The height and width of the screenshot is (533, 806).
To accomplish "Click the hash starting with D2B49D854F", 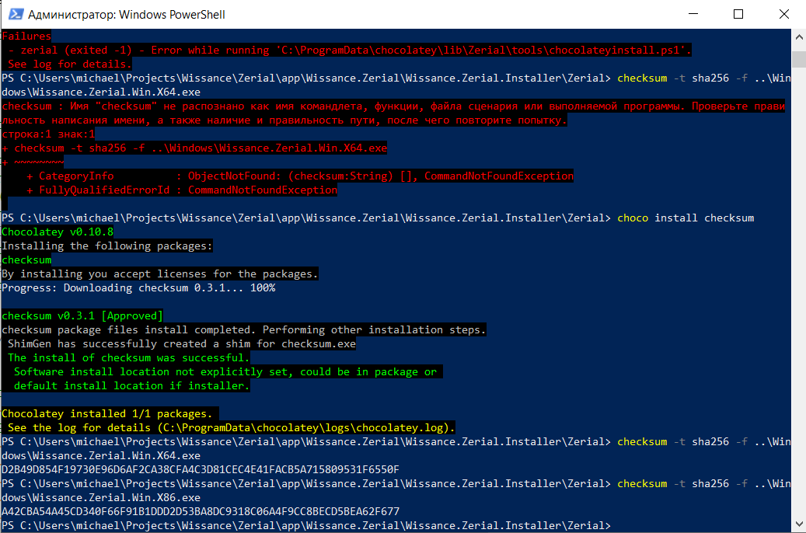I will tap(201, 470).
